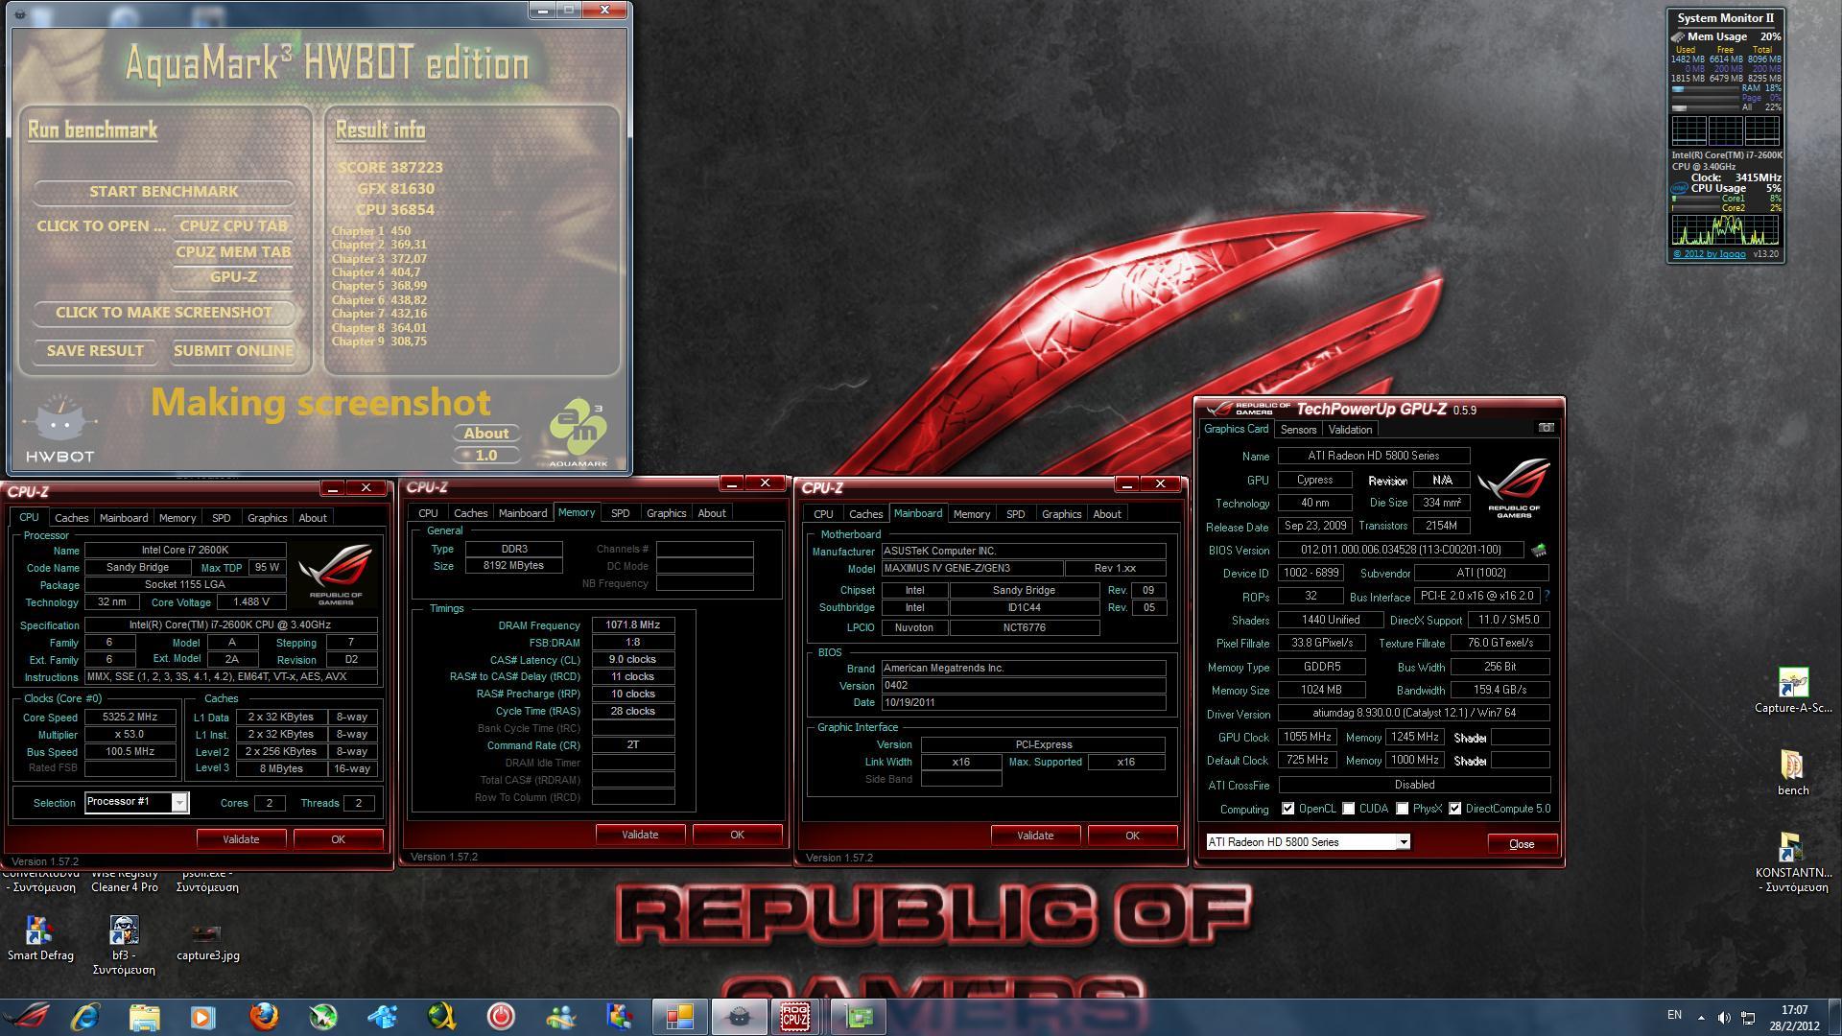Launch Firefox from the taskbar

click(x=263, y=1016)
